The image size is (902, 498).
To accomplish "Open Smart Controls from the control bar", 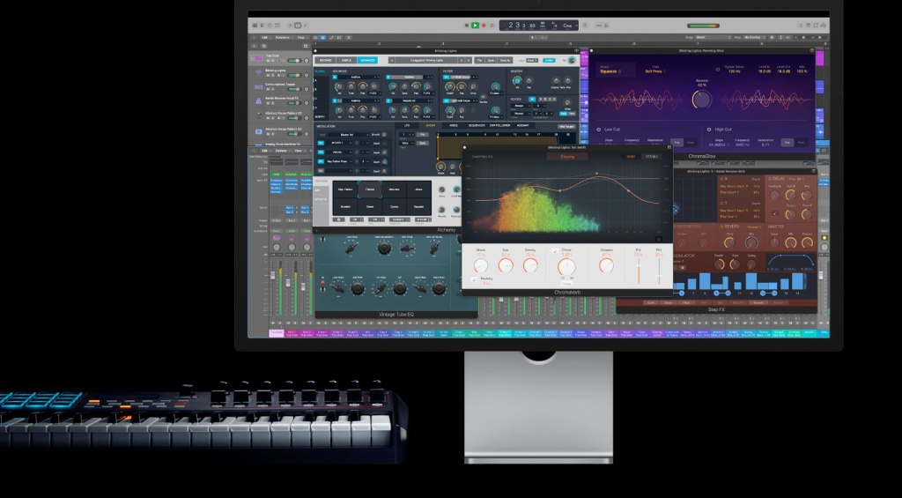I will coord(291,26).
